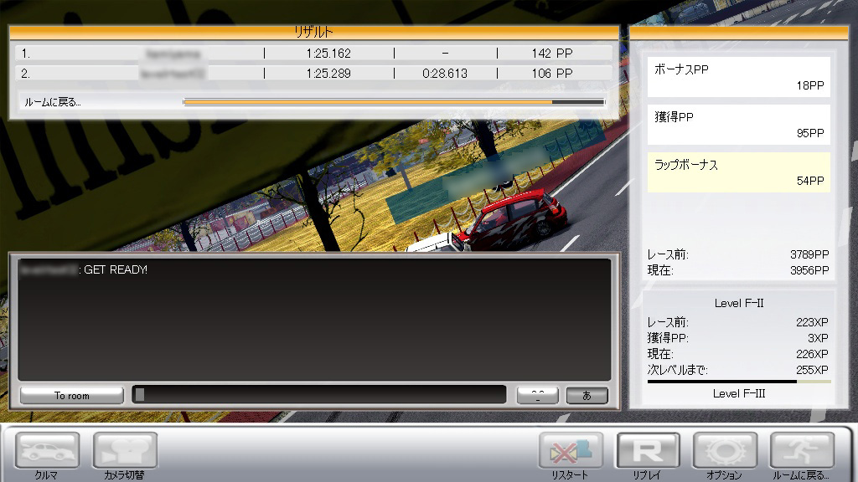Open the emoticon button beside chat input
Image resolution: width=858 pixels, height=482 pixels.
click(537, 396)
